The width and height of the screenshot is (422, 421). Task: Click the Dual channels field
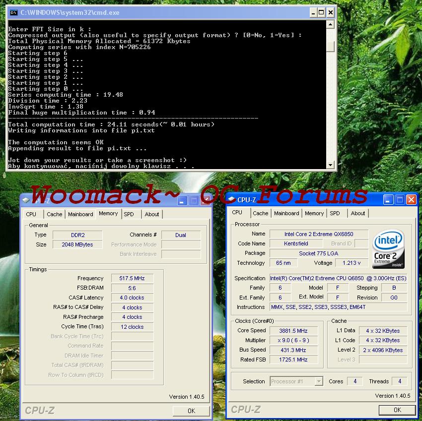pyautogui.click(x=181, y=235)
